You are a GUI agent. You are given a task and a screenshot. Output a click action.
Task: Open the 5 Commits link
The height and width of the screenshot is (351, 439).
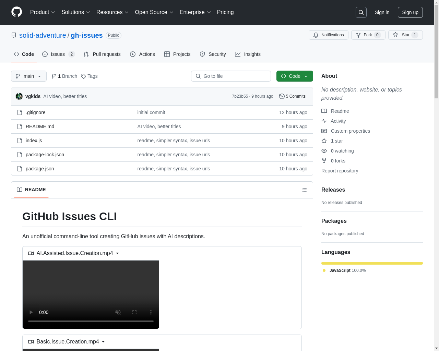[293, 96]
